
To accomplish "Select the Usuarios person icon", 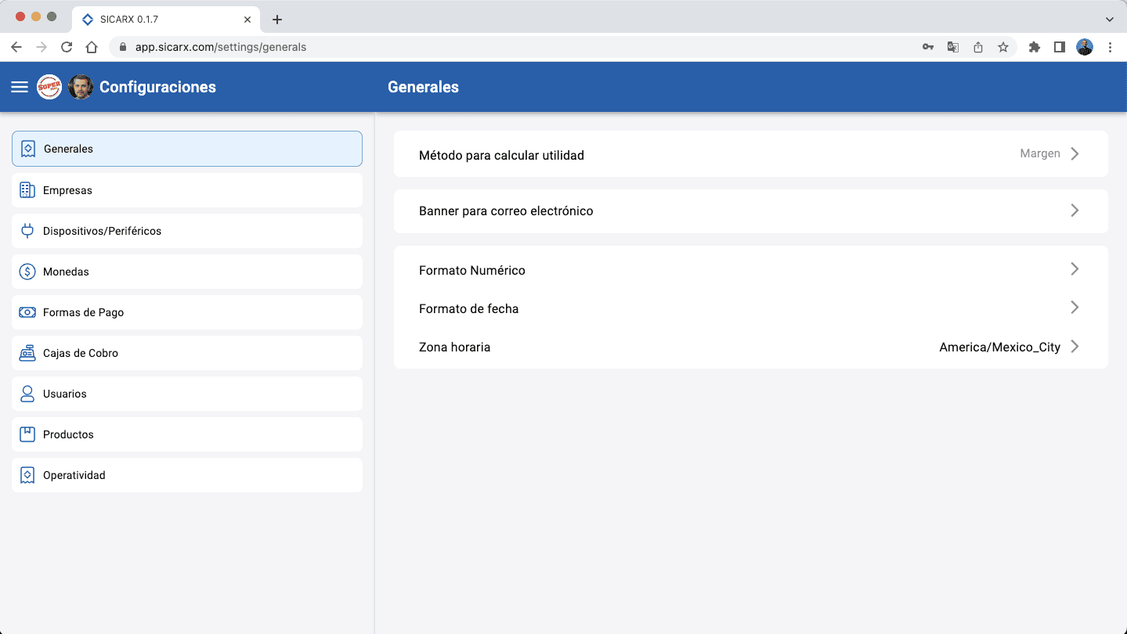I will [27, 393].
